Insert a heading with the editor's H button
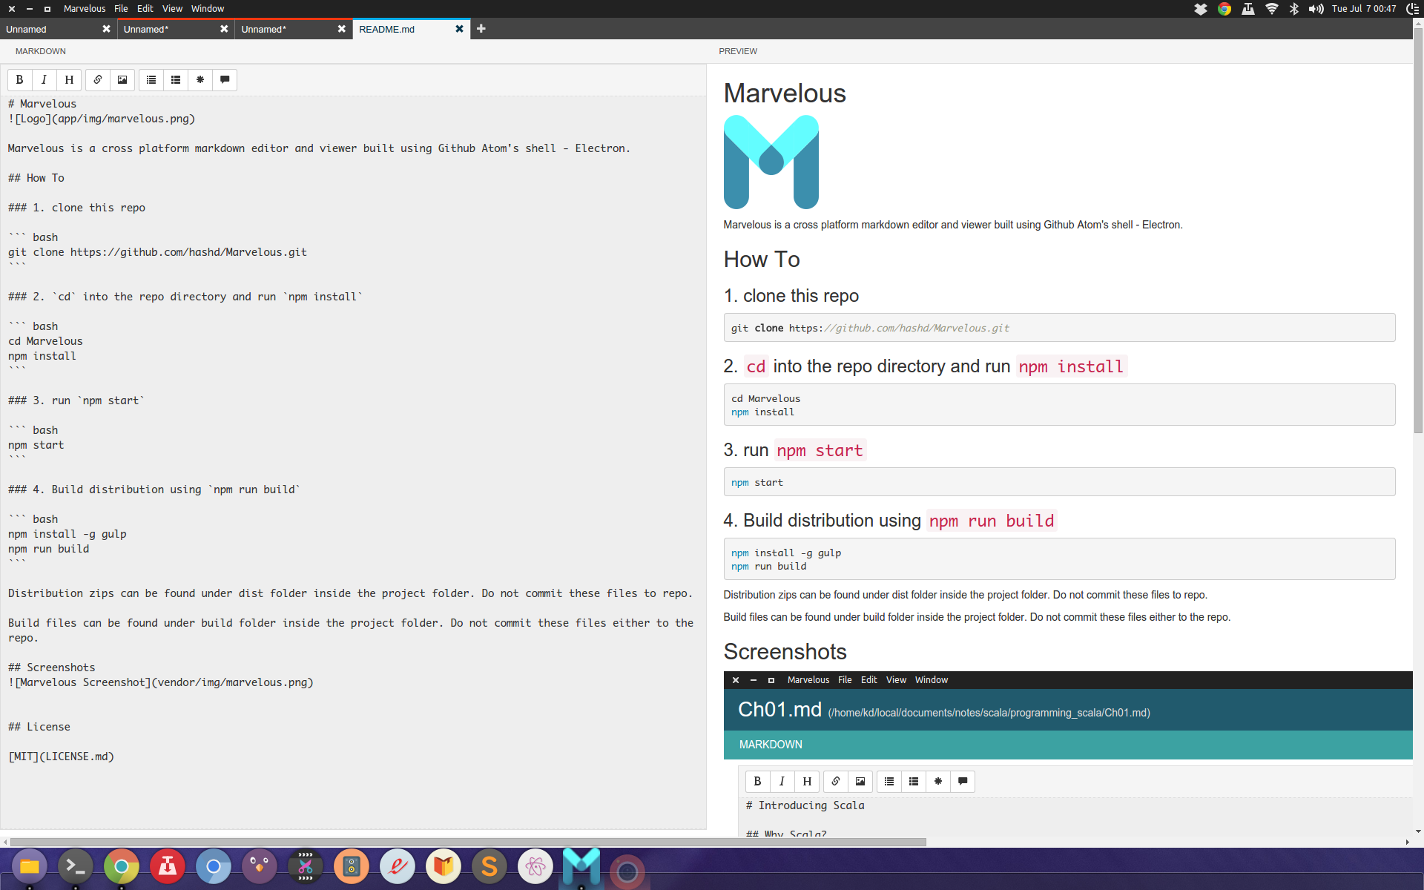This screenshot has height=890, width=1424. (69, 80)
